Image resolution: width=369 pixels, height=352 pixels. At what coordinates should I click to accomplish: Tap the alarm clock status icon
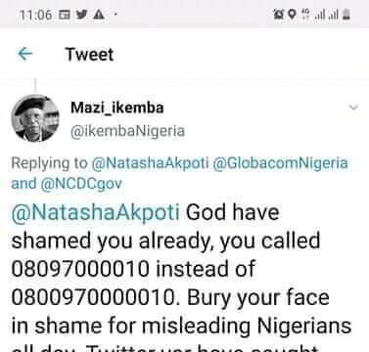tap(278, 15)
